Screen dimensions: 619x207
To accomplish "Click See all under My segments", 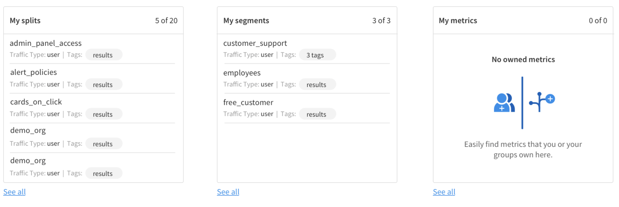I will pos(228,192).
